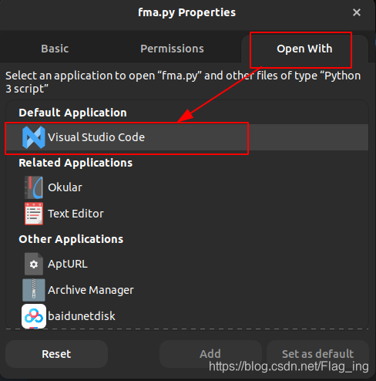Select the Archive Manager entry

[187, 290]
